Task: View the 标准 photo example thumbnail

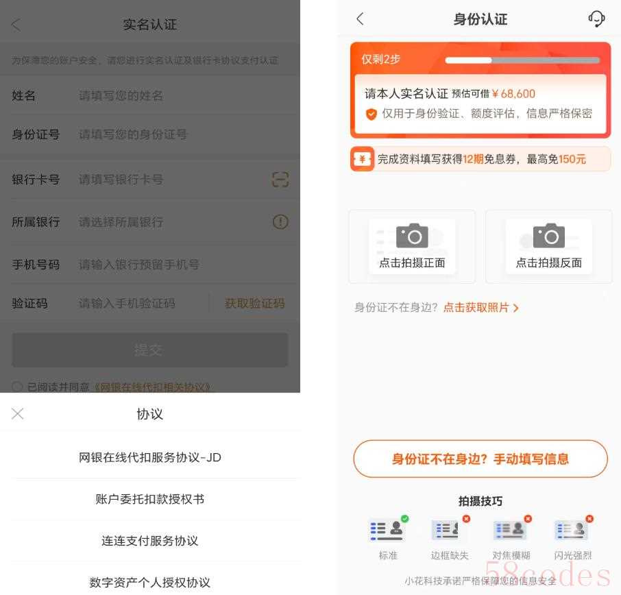Action: click(x=387, y=531)
